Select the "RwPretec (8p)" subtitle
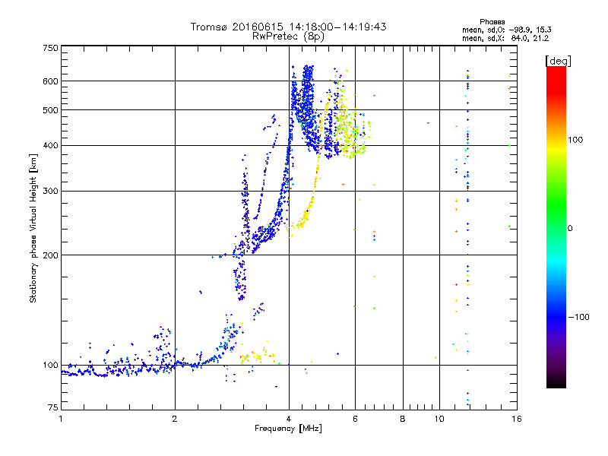Viewport: 608px width, 456px height. coord(288,36)
